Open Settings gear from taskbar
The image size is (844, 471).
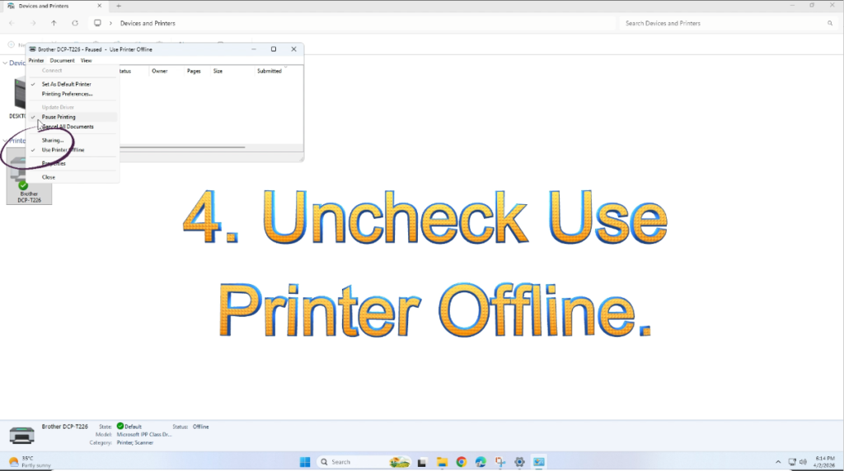point(519,462)
